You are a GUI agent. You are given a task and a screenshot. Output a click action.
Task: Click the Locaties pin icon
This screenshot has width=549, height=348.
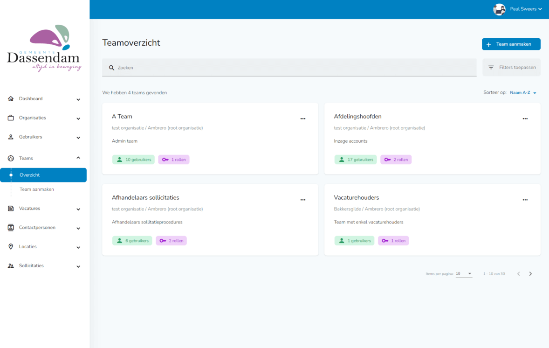[x=11, y=247]
